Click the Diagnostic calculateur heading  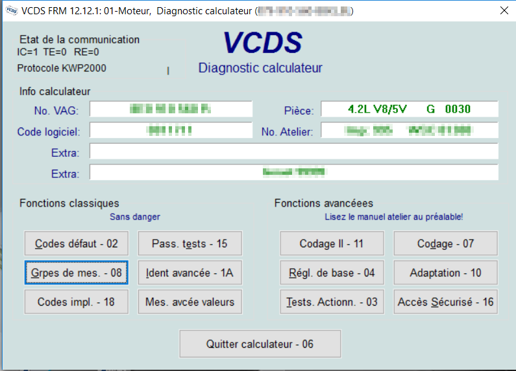260,68
